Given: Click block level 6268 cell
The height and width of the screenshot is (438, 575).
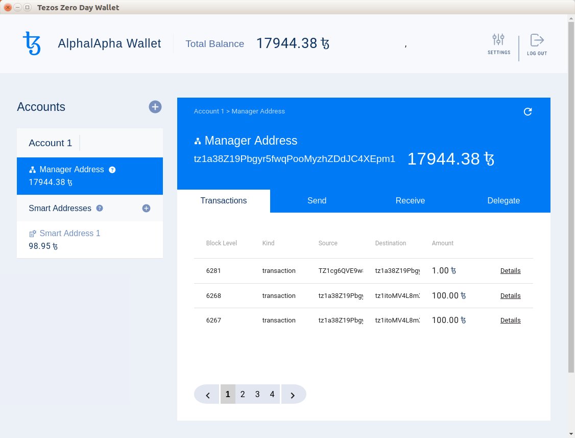Looking at the screenshot, I should pos(213,295).
